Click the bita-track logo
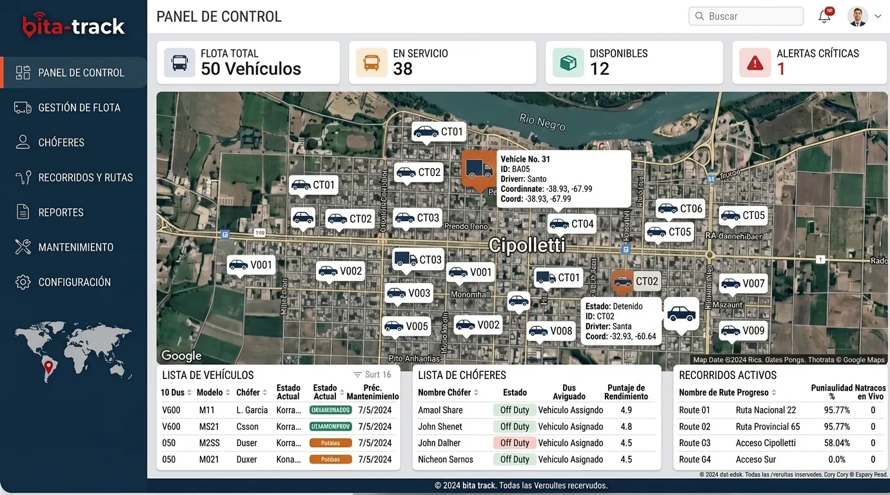This screenshot has height=495, width=890. (74, 24)
